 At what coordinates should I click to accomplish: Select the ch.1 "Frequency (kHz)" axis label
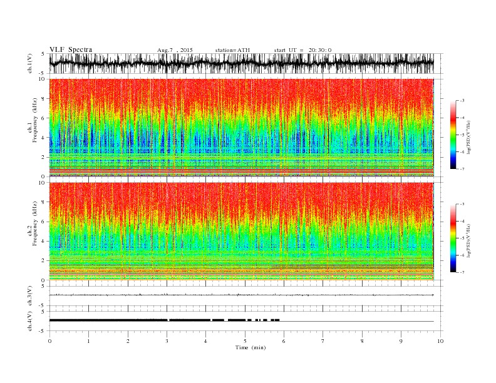tap(35, 120)
